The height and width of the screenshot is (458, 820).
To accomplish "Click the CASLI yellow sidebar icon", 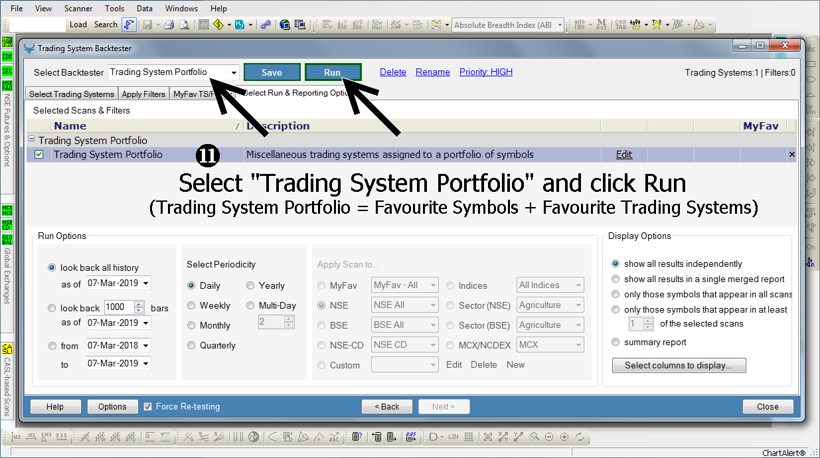I will pyautogui.click(x=7, y=349).
